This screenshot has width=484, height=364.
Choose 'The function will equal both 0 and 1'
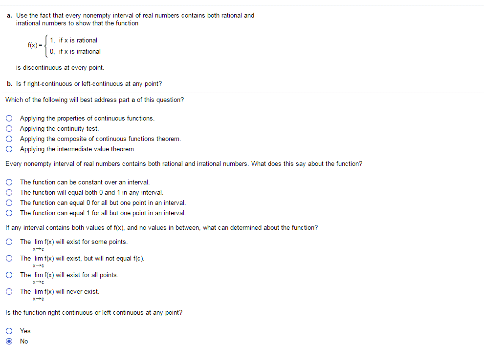click(9, 192)
